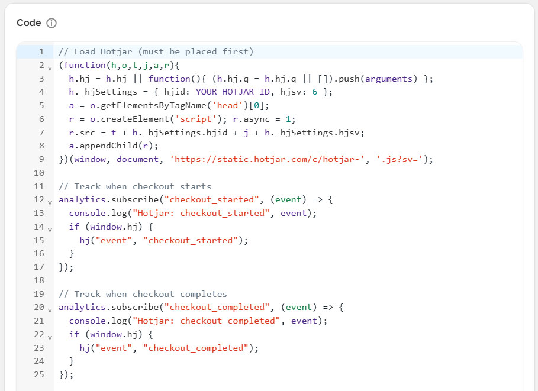Click line number 18 in gutter
538x391 pixels.
(39, 280)
